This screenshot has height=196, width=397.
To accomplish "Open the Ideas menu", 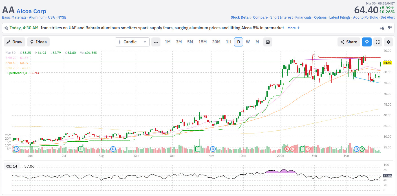I will pos(38,42).
